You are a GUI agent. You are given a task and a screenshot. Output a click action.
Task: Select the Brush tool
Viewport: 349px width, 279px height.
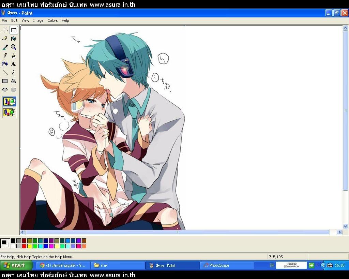14,56
